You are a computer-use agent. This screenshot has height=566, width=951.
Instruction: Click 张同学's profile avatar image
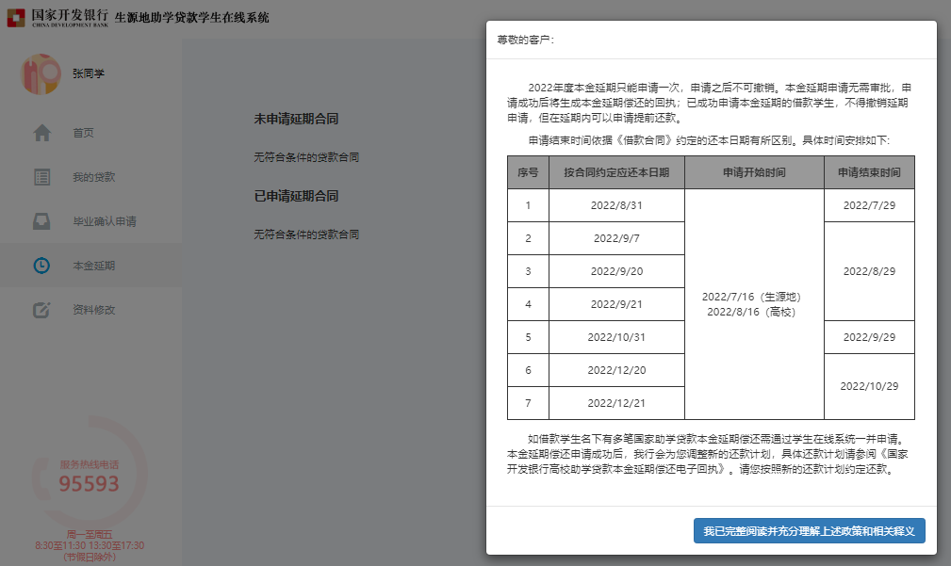pos(39,74)
